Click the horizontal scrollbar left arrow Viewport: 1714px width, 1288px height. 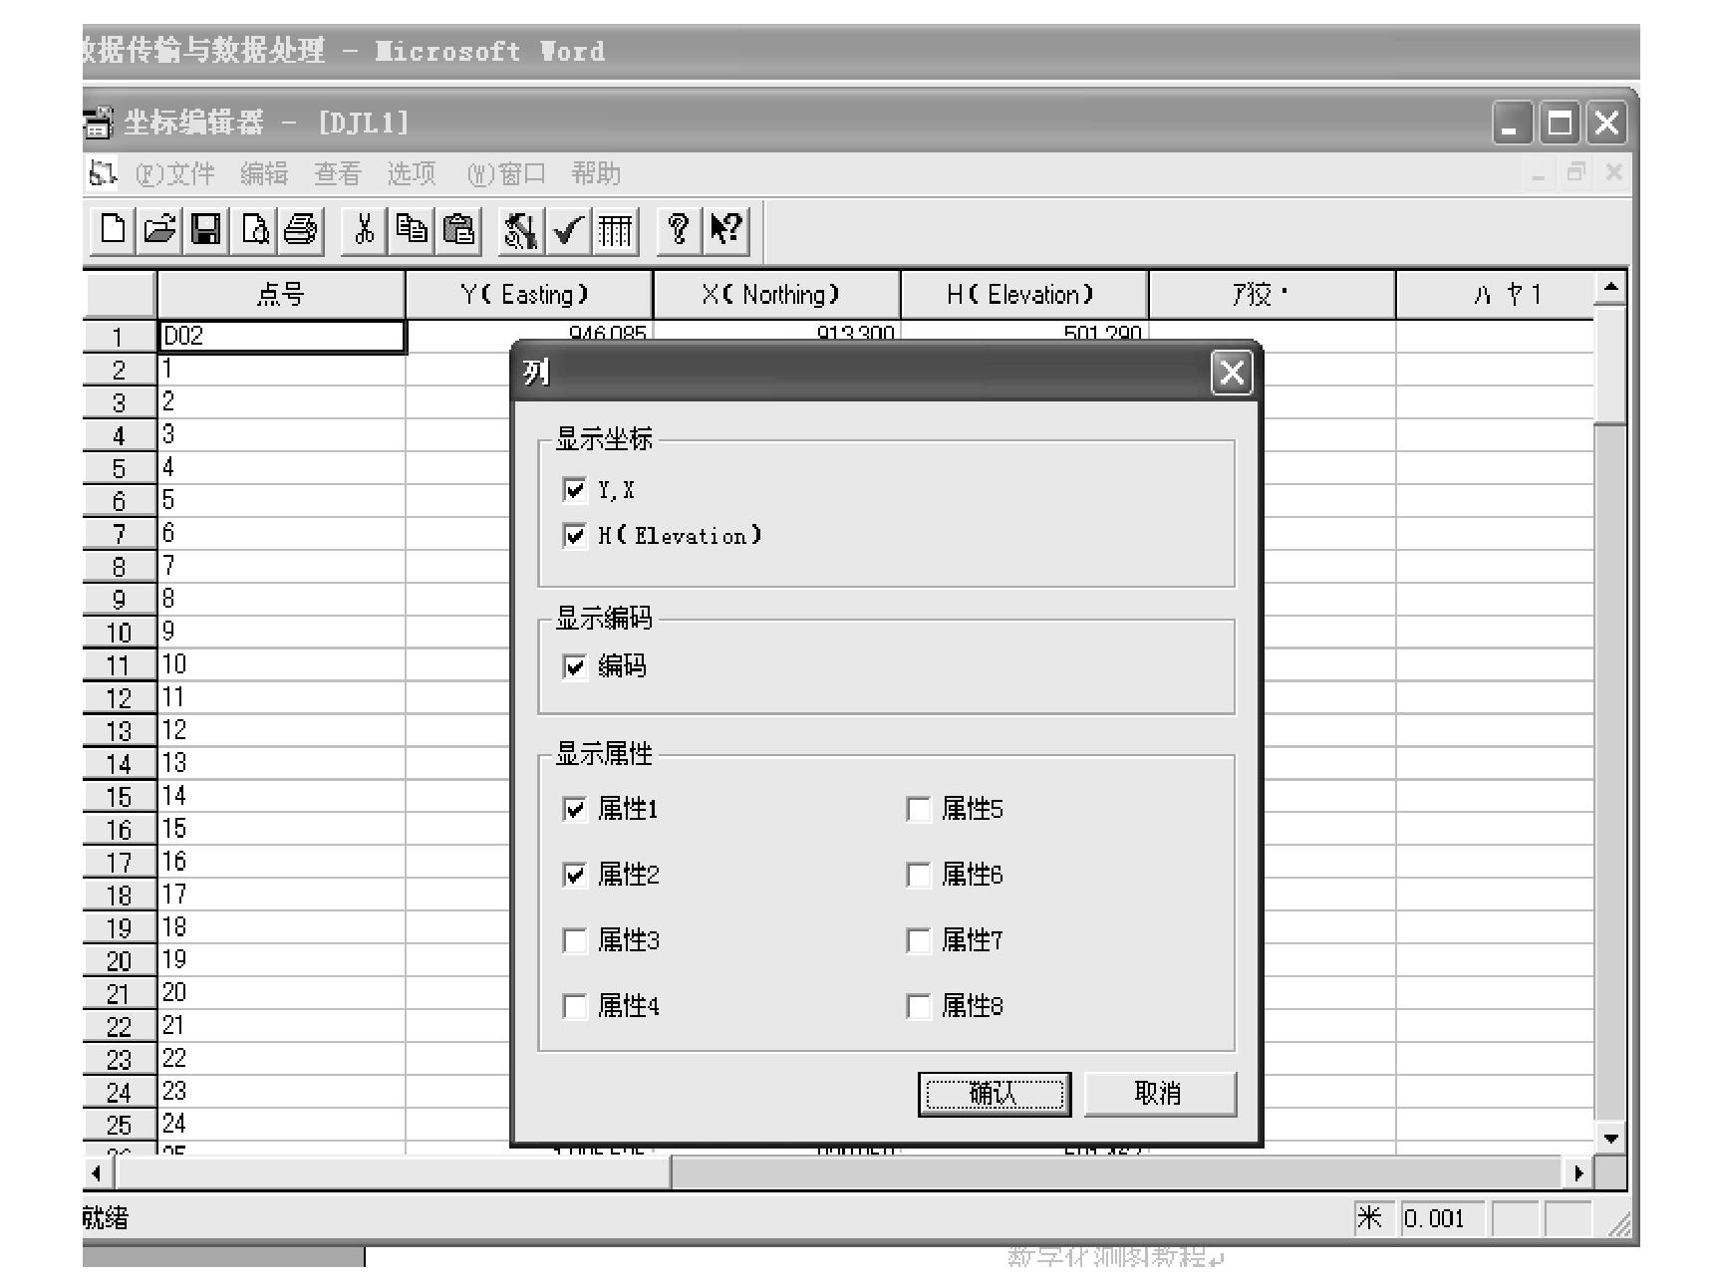coord(98,1172)
